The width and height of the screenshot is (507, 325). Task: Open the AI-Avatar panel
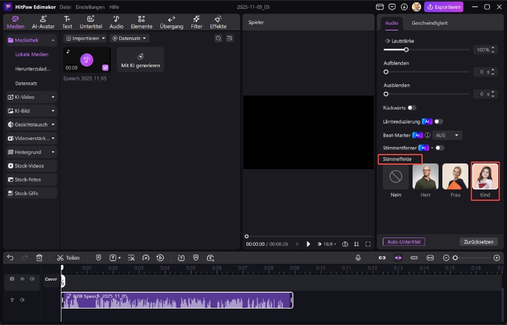[x=42, y=22]
